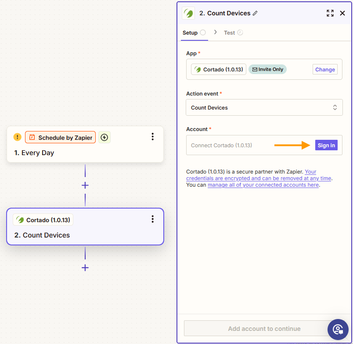The height and width of the screenshot is (344, 353).
Task: Click Change to pick another app
Action: pyautogui.click(x=325, y=69)
